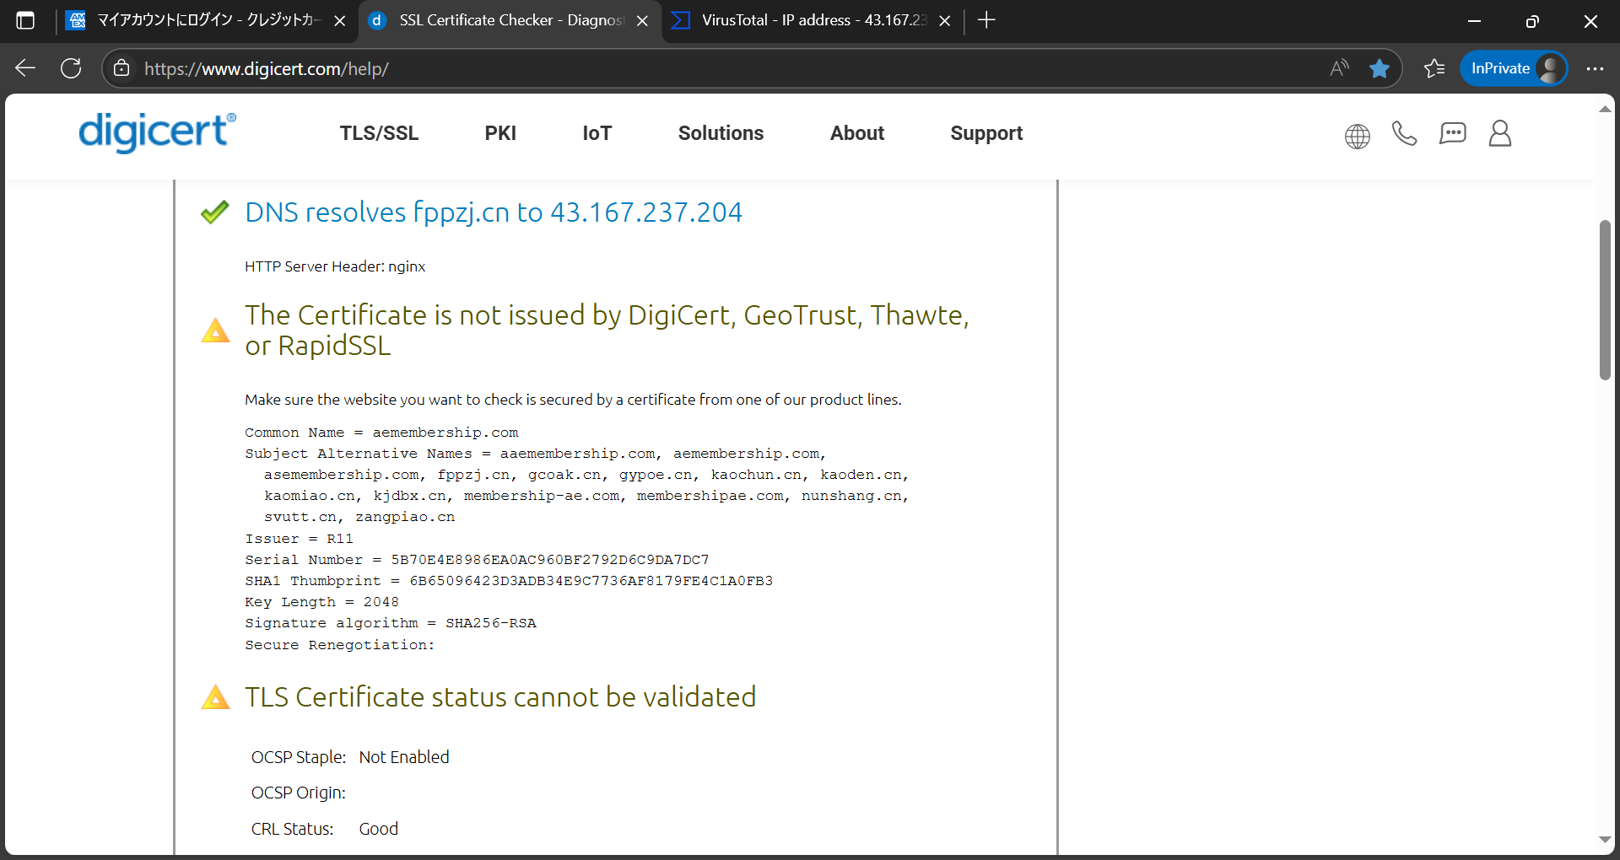The image size is (1620, 860).
Task: Open the TLS/SSL menu
Action: click(x=379, y=133)
